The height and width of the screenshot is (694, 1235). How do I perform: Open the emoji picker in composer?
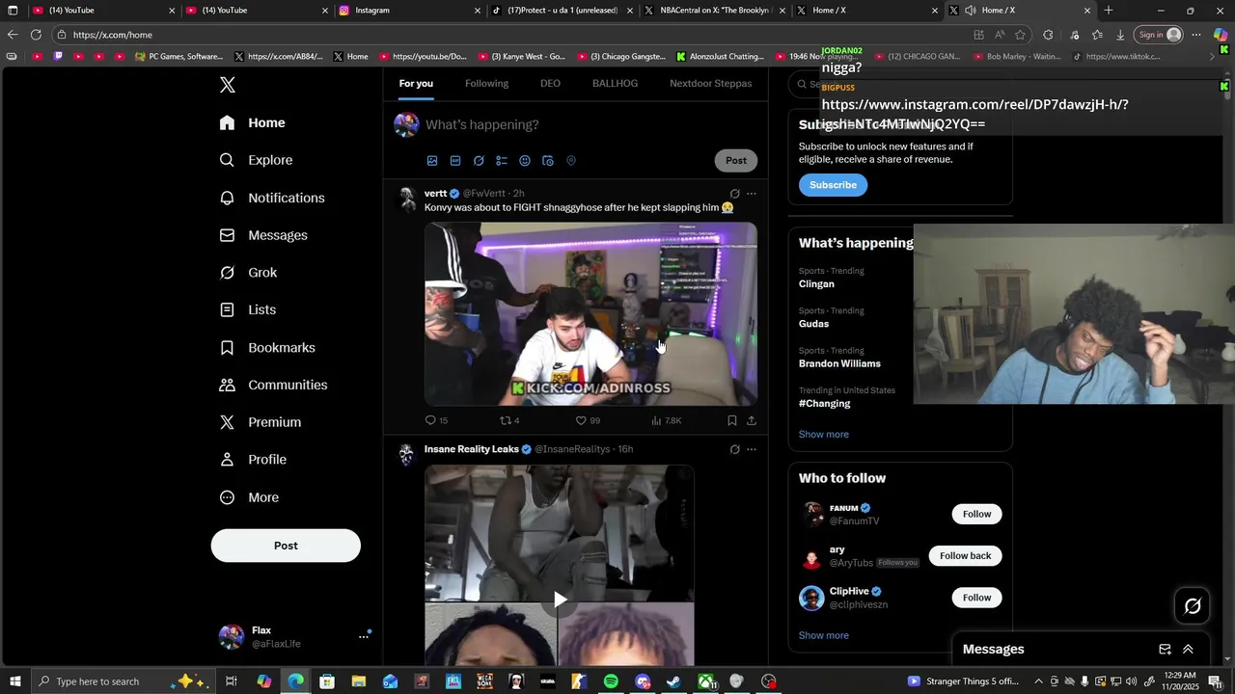(x=525, y=161)
